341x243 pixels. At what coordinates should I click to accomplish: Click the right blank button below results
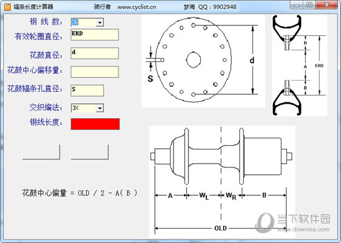[x=90, y=152]
